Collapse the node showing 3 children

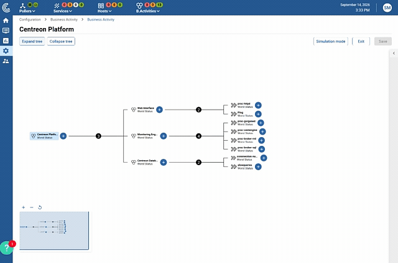tap(98, 136)
